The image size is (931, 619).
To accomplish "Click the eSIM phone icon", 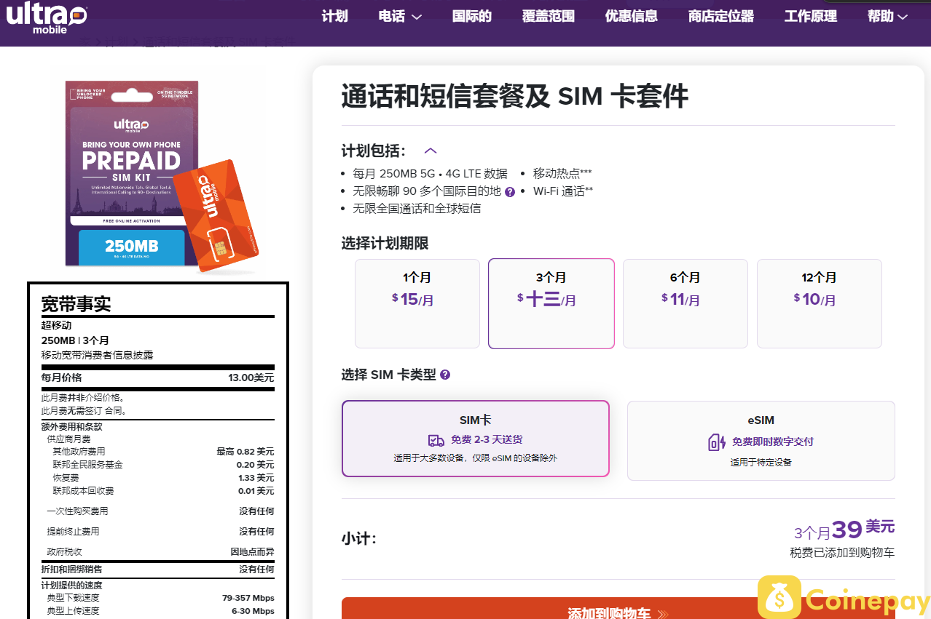I will point(717,442).
